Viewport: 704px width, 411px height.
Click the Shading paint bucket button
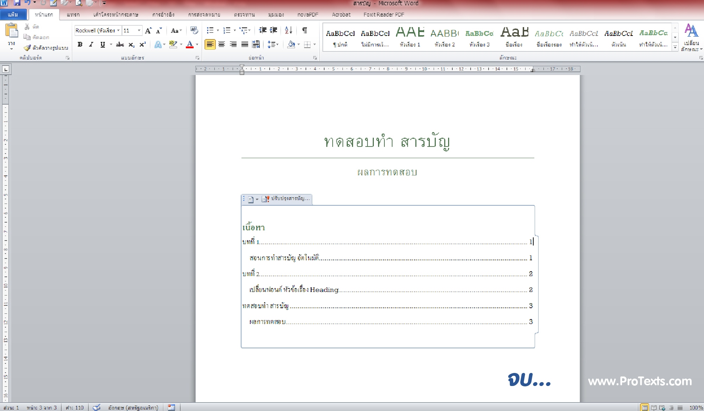[x=291, y=44]
